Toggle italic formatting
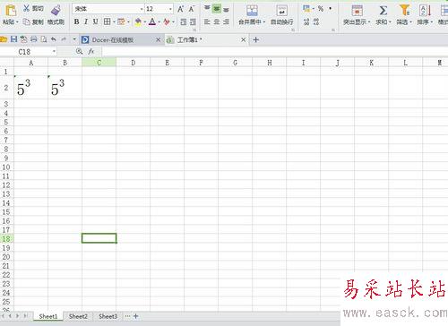 tap(86, 21)
